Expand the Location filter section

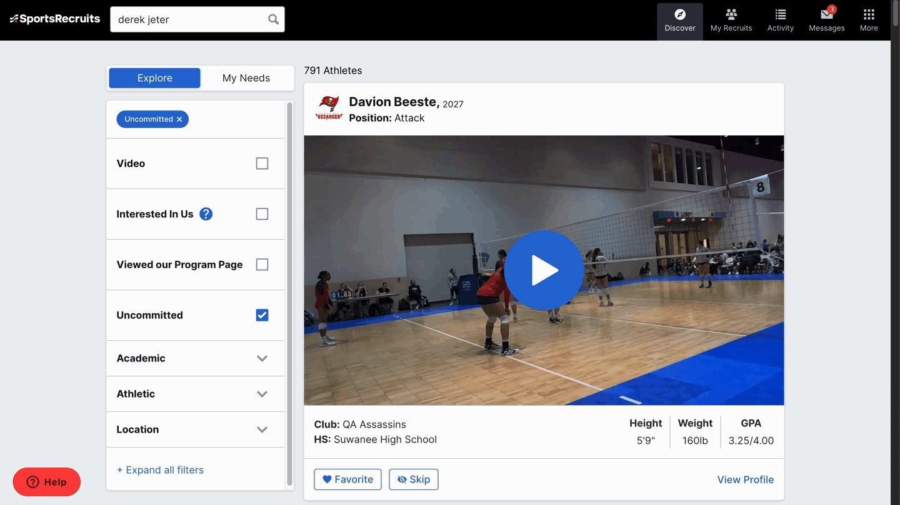pos(196,429)
